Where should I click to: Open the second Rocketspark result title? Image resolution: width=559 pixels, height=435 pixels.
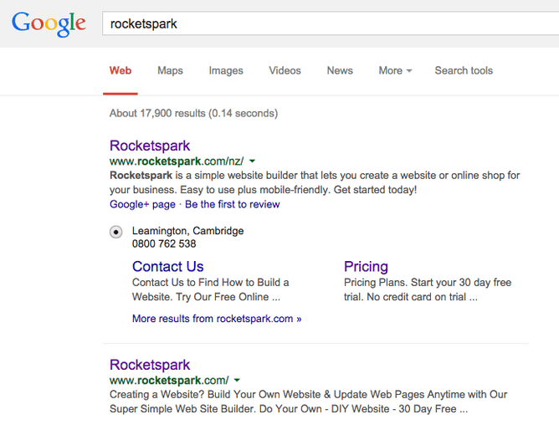pos(150,365)
